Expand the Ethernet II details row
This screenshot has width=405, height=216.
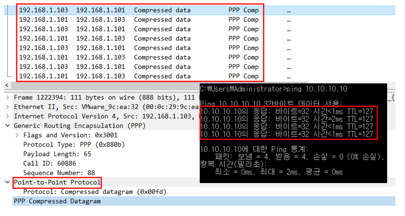(x=8, y=107)
